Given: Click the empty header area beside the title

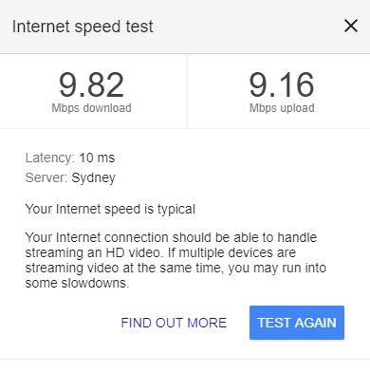Looking at the screenshot, I should [x=247, y=27].
